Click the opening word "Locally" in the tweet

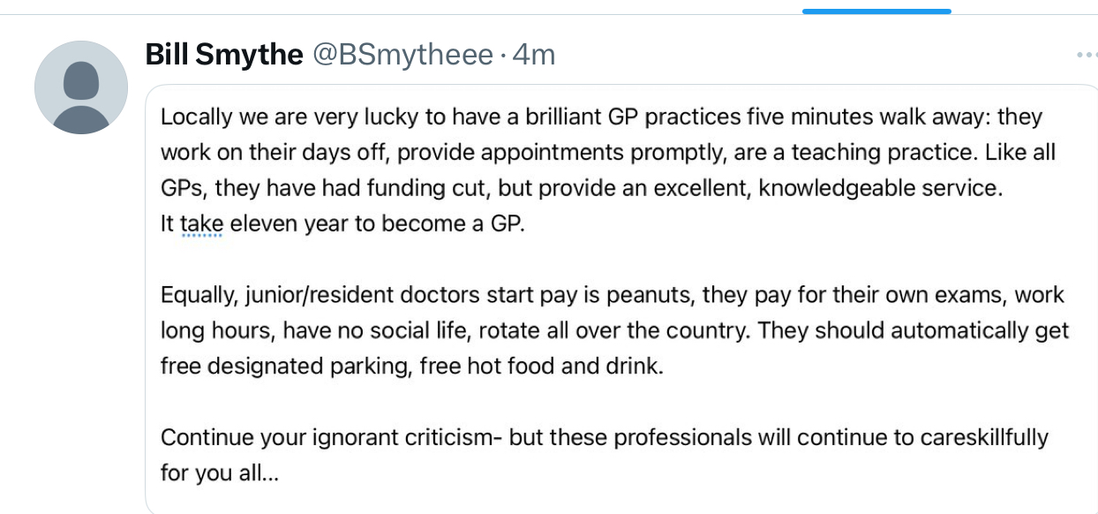(x=195, y=117)
